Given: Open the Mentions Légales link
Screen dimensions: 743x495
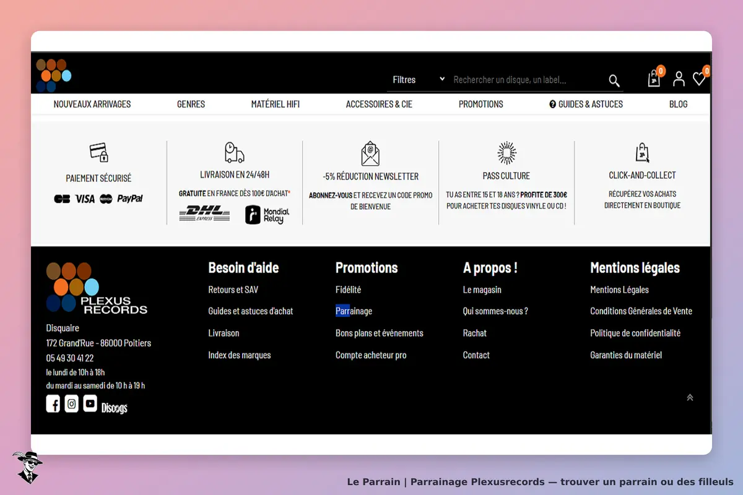Looking at the screenshot, I should [x=620, y=290].
